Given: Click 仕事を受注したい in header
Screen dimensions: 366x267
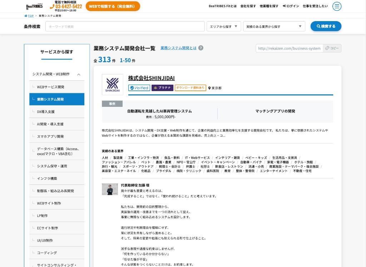Looking at the screenshot, I should [315, 6].
